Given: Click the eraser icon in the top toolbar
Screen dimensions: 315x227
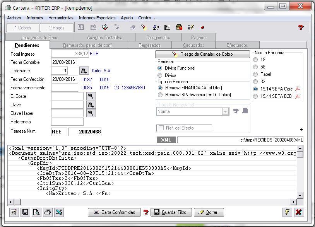Looking at the screenshot, I should [133, 27].
